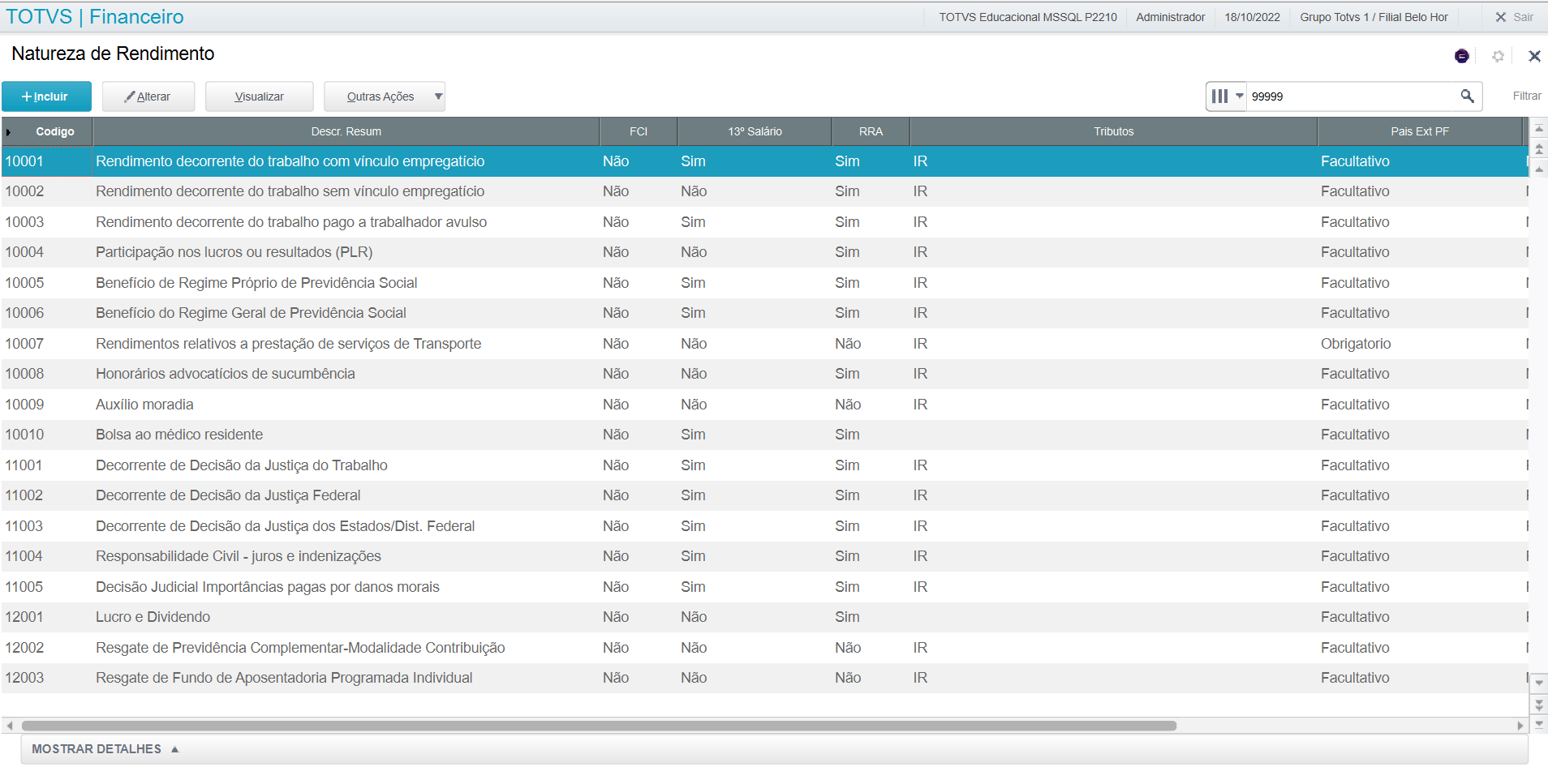Click the Pais Ext PF column header

coord(1420,131)
